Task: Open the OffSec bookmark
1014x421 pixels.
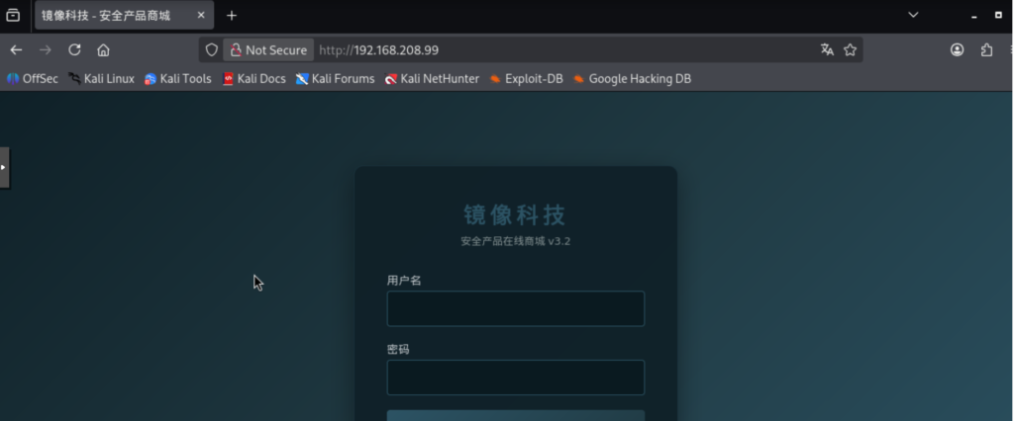Action: [33, 79]
